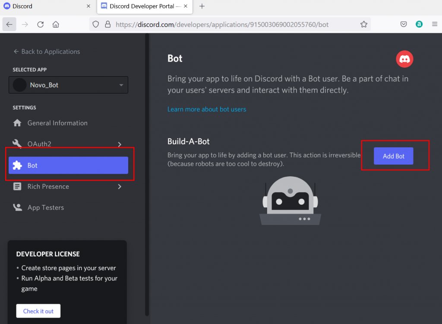This screenshot has width=442, height=324.
Task: Click the Developer Portal tab favicon
Action: coord(104,6)
